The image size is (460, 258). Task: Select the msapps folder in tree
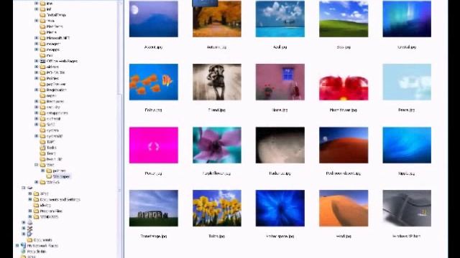tap(52, 49)
